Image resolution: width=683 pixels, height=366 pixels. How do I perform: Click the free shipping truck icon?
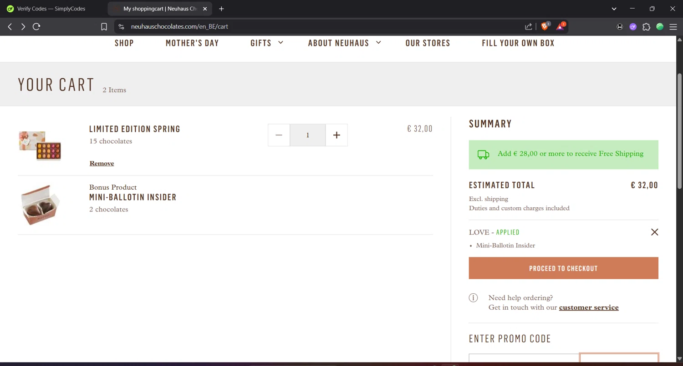click(483, 155)
